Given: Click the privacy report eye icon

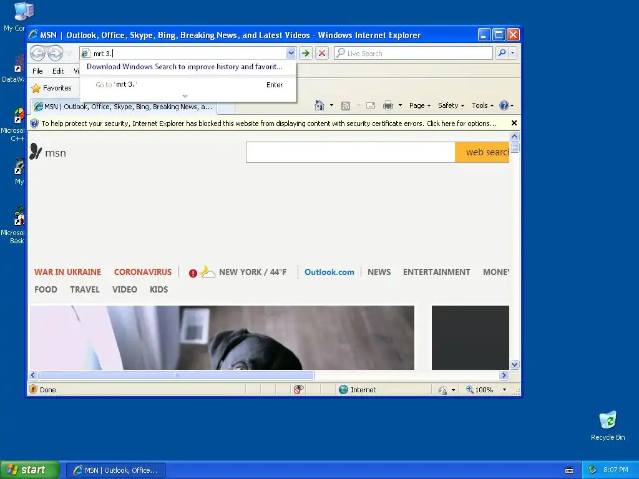Looking at the screenshot, I should [298, 390].
